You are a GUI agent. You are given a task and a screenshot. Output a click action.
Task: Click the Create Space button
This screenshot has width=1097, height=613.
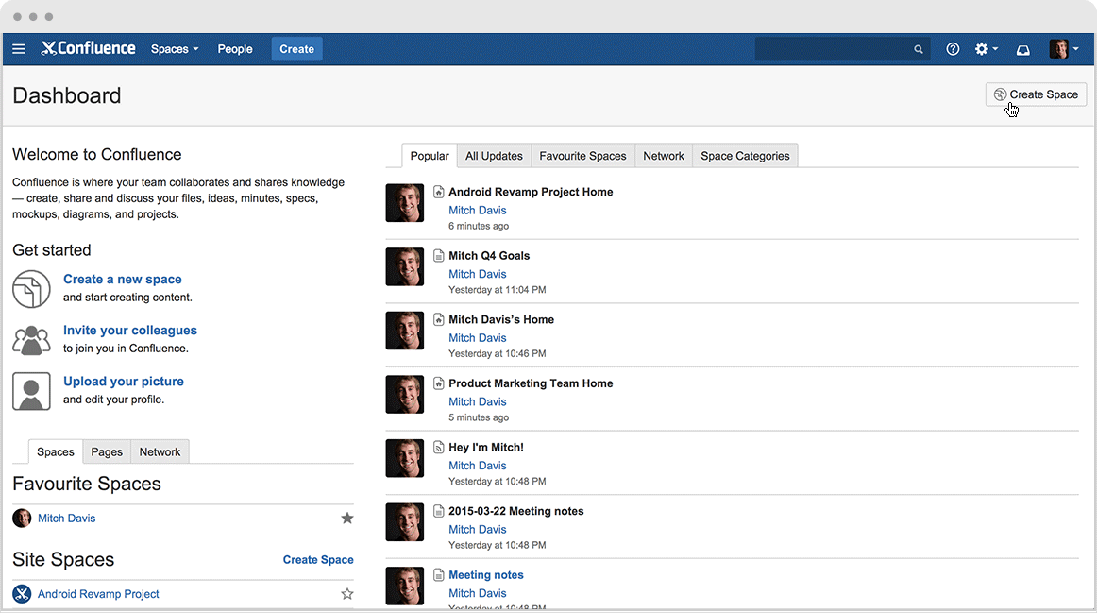coord(1036,94)
